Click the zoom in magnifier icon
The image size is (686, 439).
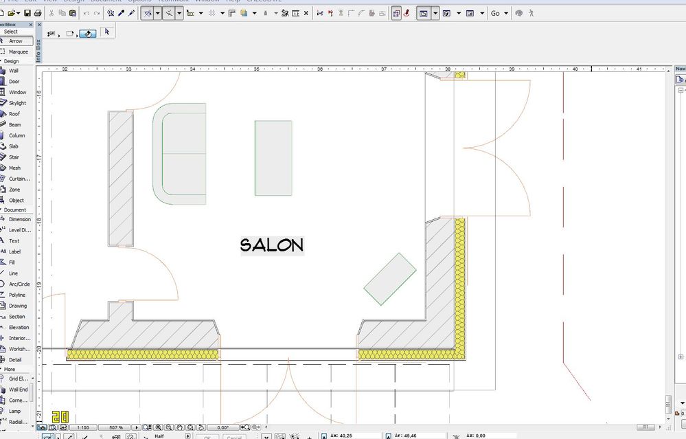pos(158,427)
